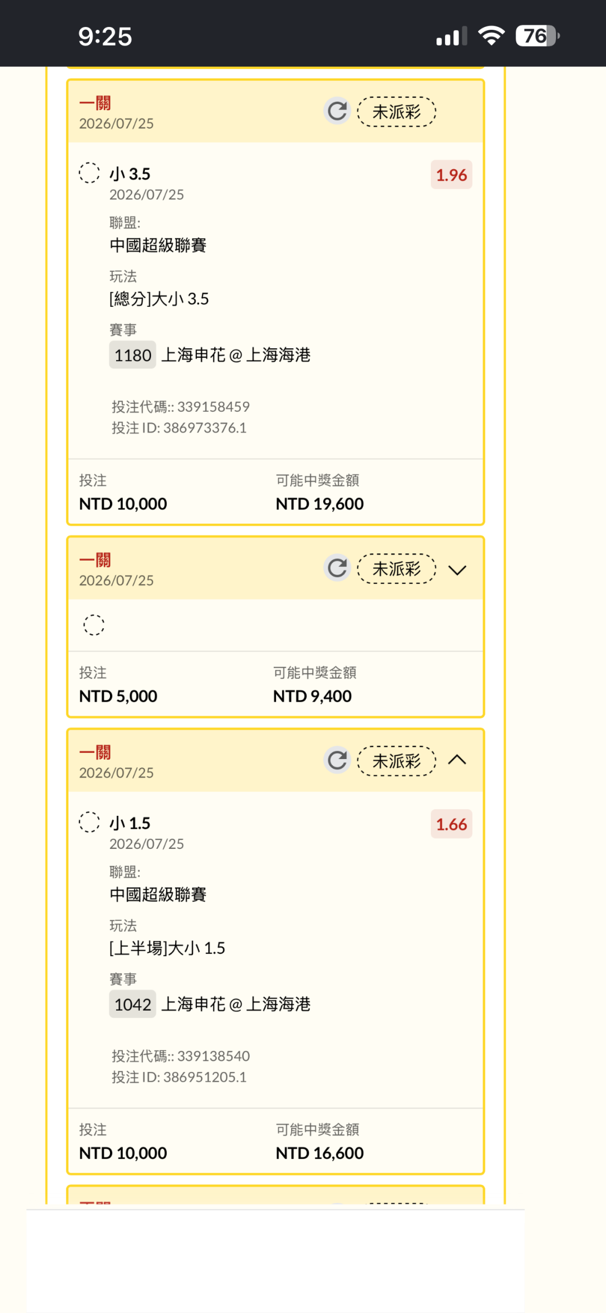Image resolution: width=606 pixels, height=1313 pixels.
Task: Tap the 一關 header of the first bet
Action: 95,103
